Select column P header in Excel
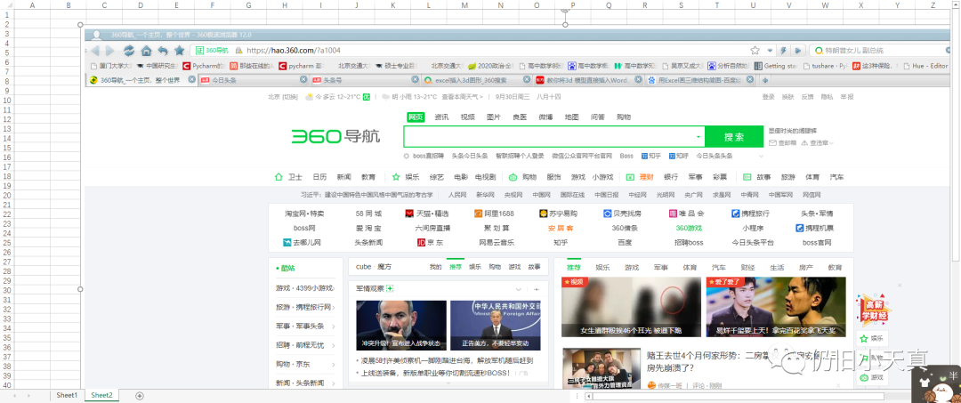The width and height of the screenshot is (961, 403). (572, 5)
